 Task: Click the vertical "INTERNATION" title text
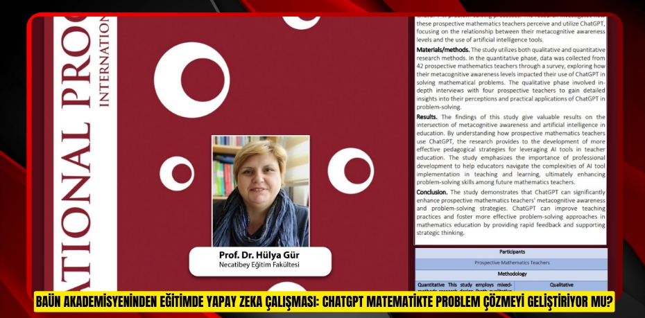[104, 62]
